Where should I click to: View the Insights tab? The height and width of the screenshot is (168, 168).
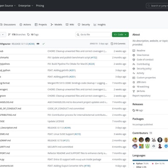pos(100,25)
